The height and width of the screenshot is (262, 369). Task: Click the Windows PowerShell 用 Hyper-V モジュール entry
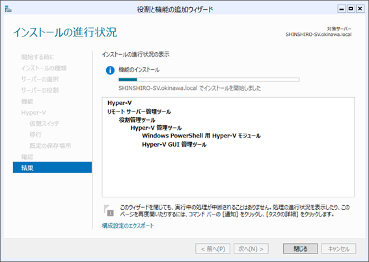click(201, 136)
